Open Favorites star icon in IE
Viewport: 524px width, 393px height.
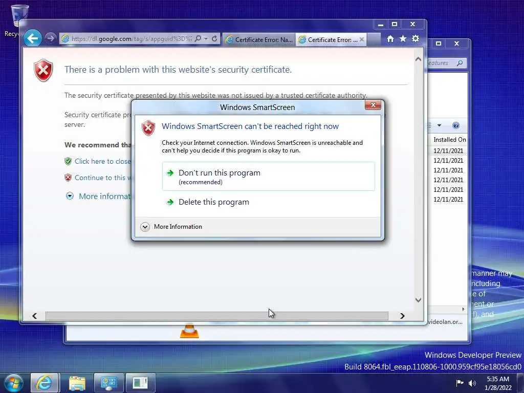click(403, 39)
